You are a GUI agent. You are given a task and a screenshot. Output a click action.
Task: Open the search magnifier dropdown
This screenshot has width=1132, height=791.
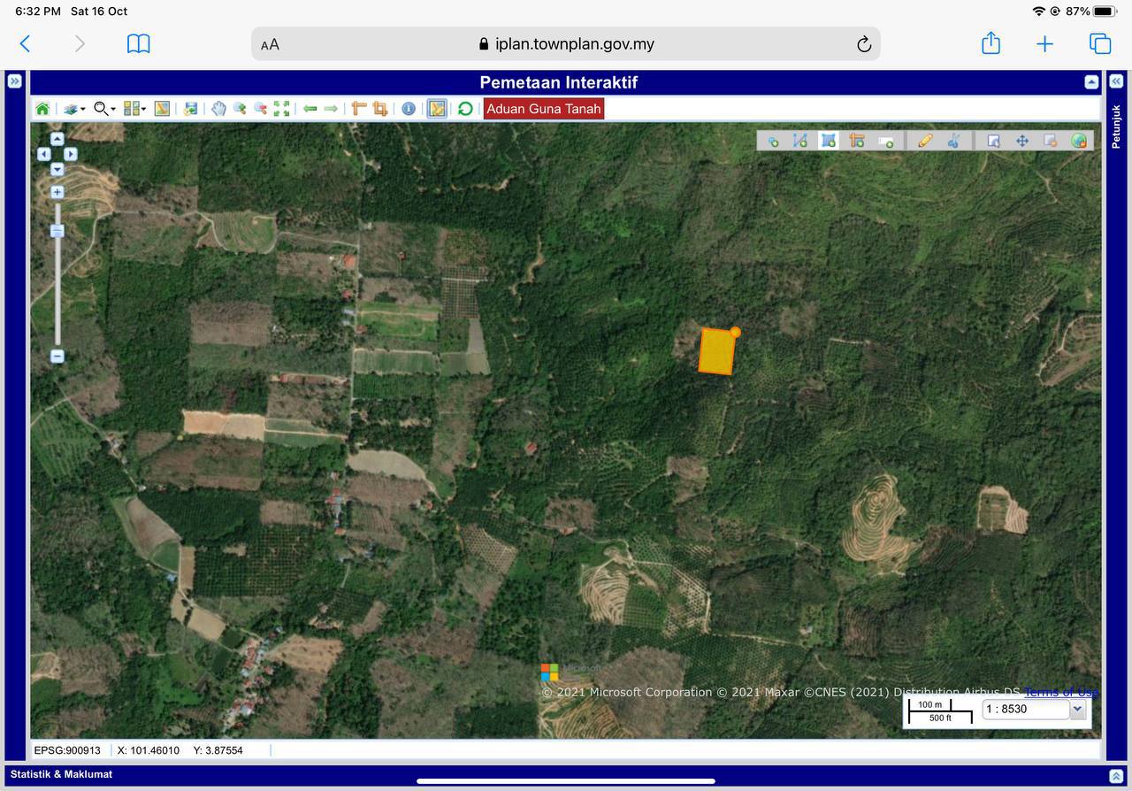[105, 109]
